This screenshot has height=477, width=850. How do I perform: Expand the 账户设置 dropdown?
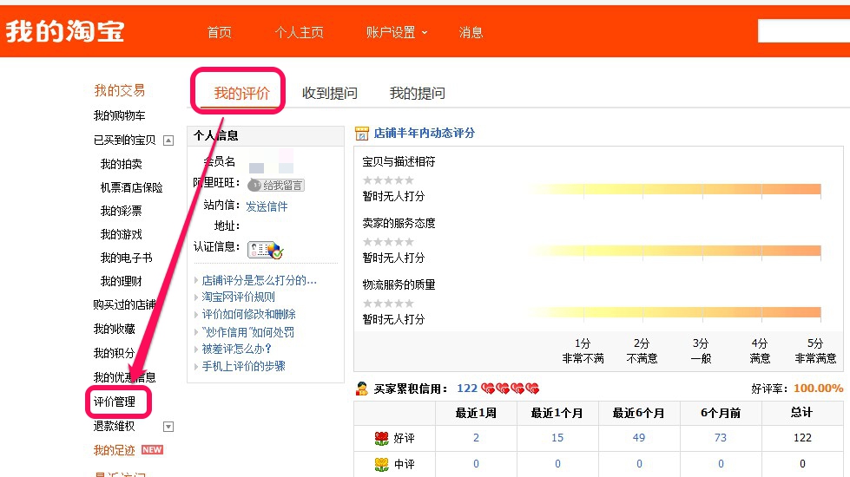click(397, 32)
